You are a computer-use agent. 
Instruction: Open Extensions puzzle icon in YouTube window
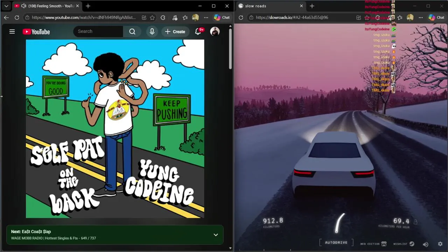point(163,17)
